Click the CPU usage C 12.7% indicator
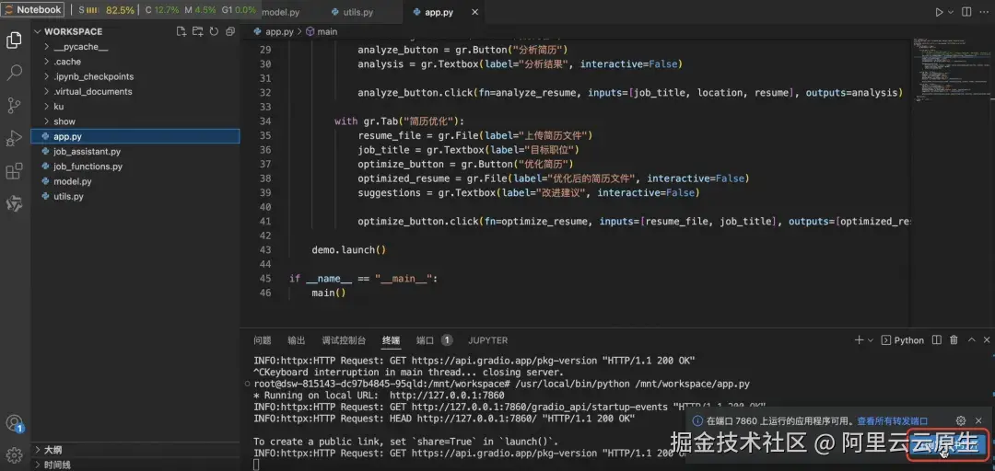The width and height of the screenshot is (995, 471). (162, 10)
